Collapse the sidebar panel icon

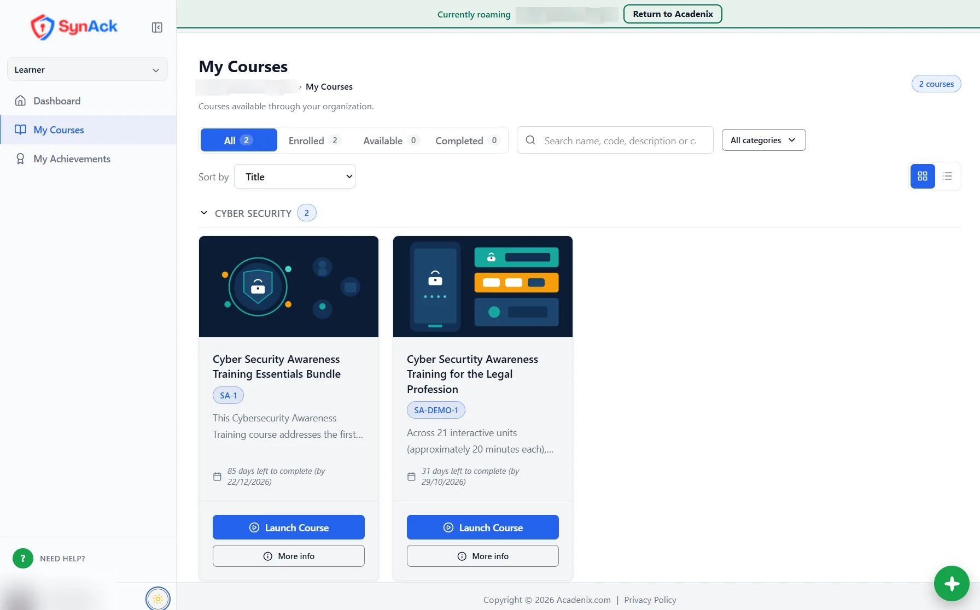157,27
